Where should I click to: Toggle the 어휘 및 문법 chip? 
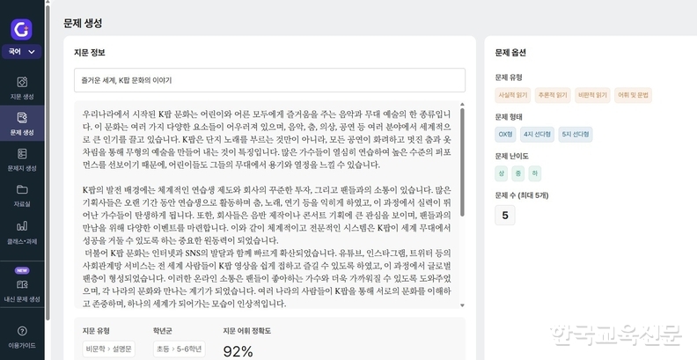(634, 95)
